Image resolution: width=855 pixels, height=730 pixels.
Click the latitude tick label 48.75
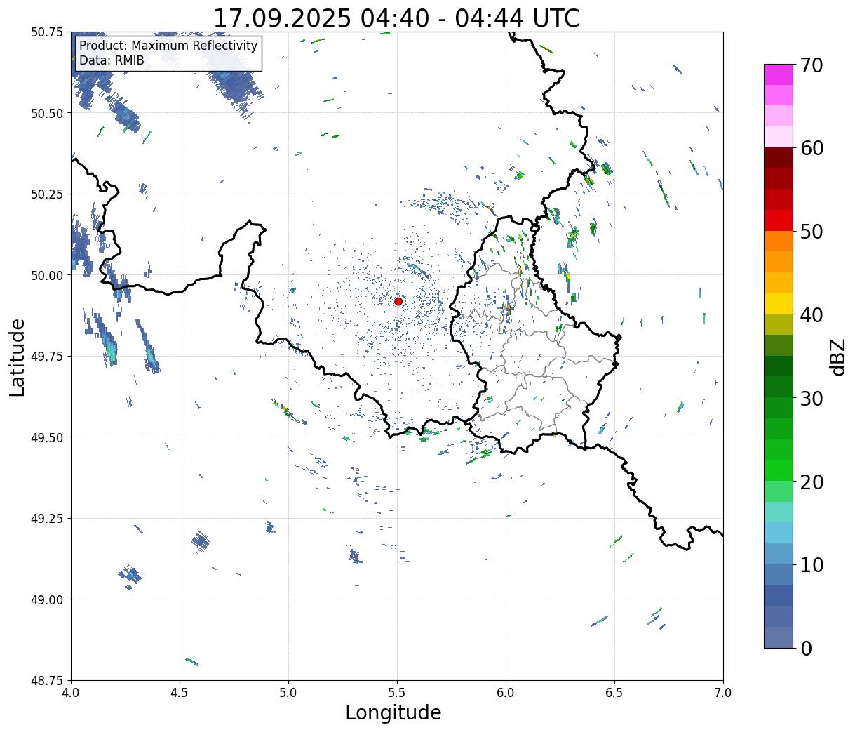pyautogui.click(x=47, y=681)
